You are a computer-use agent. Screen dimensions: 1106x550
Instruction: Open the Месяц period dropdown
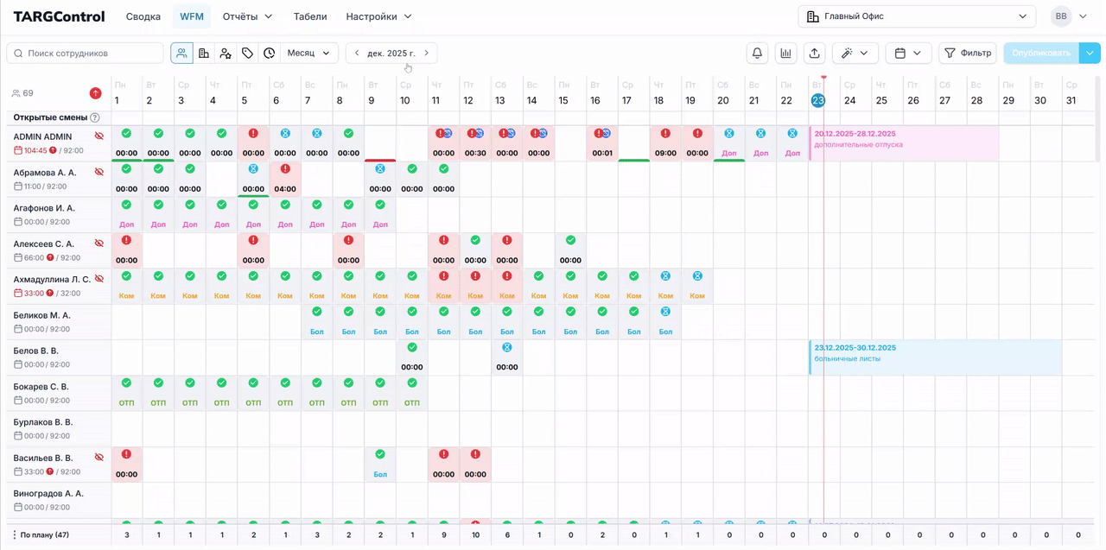click(x=308, y=54)
